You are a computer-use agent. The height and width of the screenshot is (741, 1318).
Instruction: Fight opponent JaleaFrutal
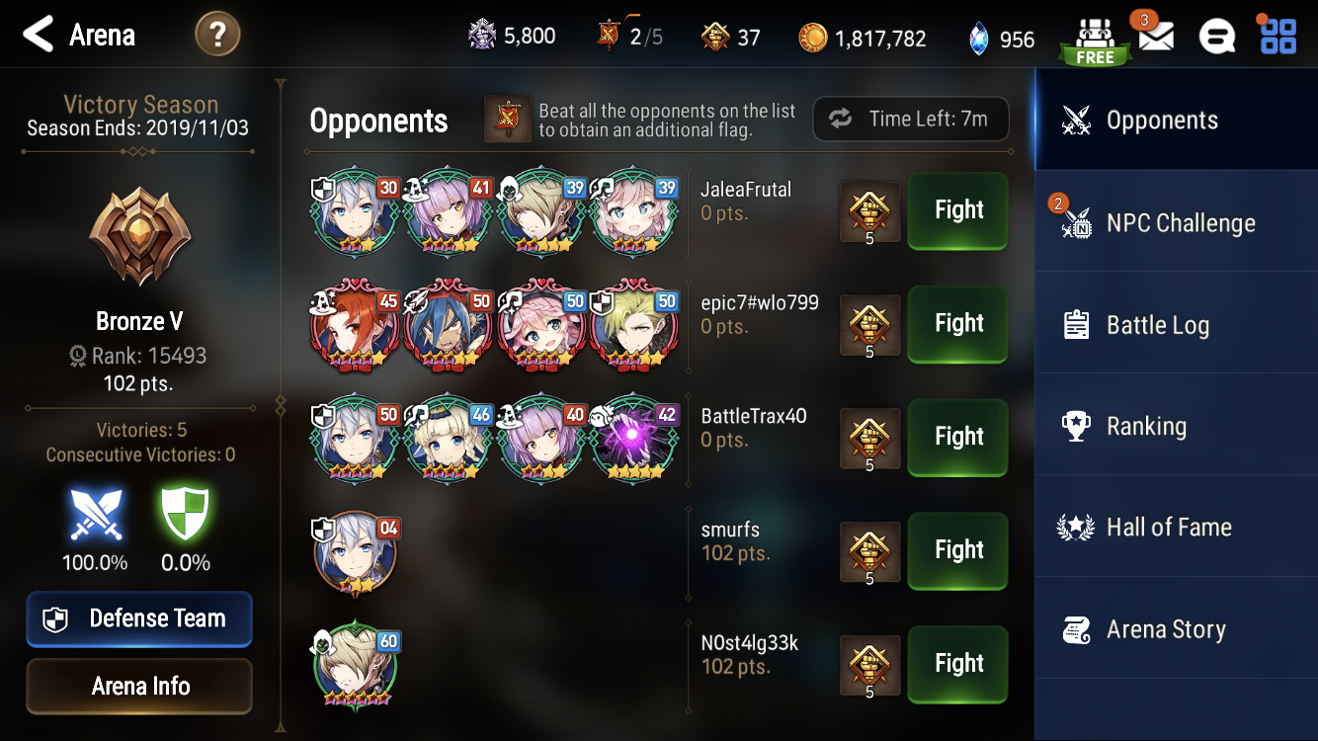[957, 210]
